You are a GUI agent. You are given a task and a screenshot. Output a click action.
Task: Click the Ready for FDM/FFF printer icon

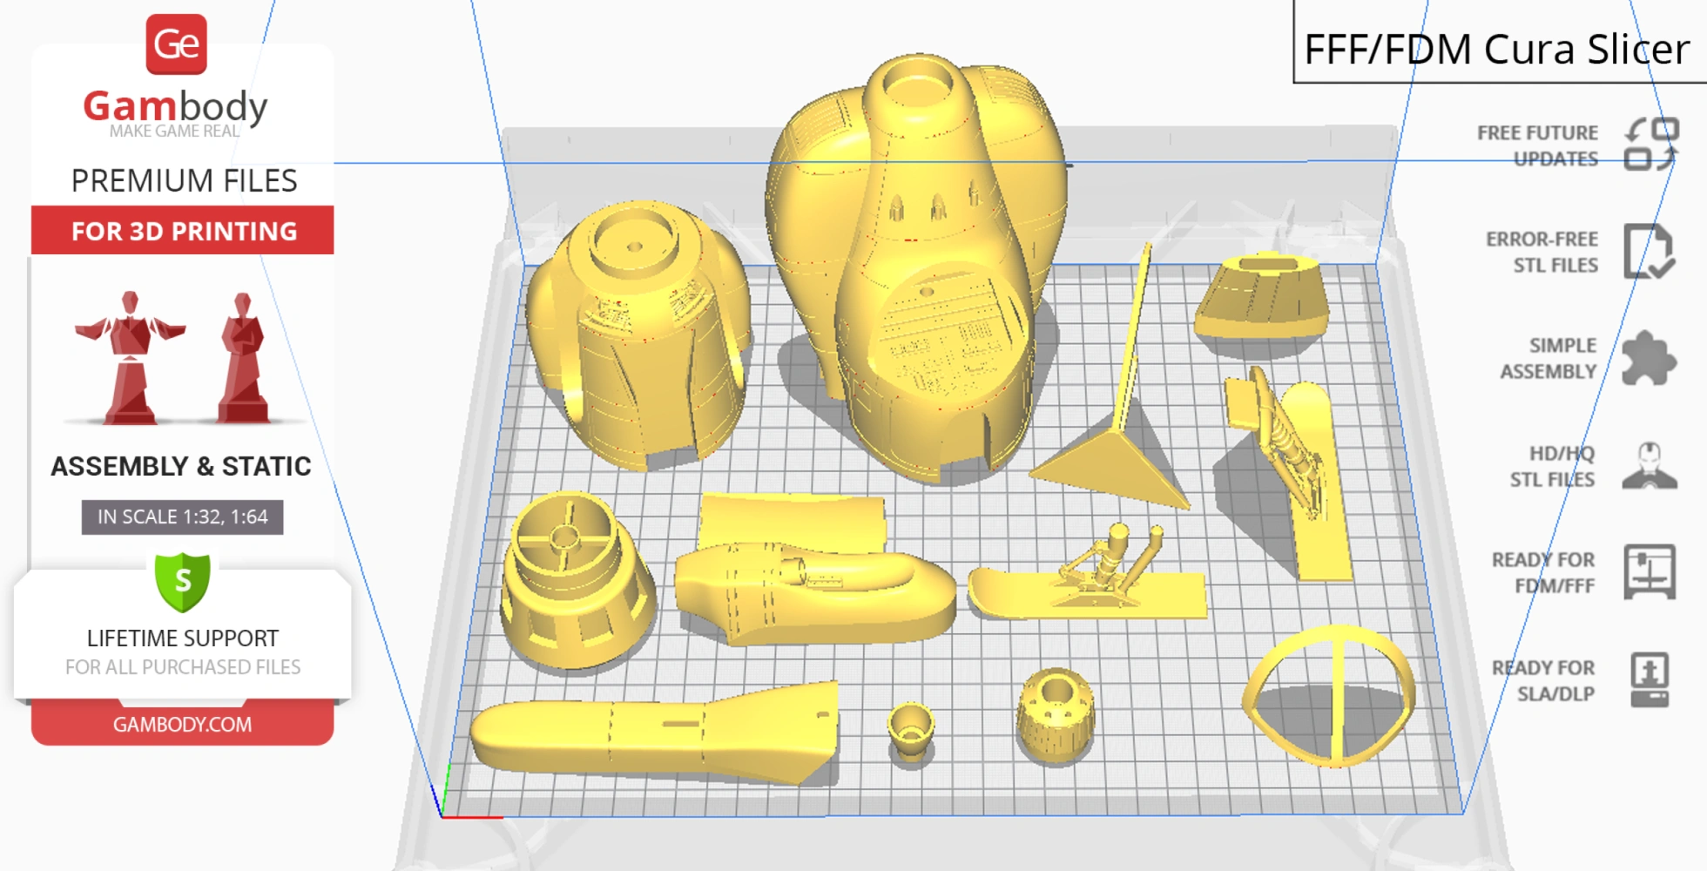tap(1650, 572)
